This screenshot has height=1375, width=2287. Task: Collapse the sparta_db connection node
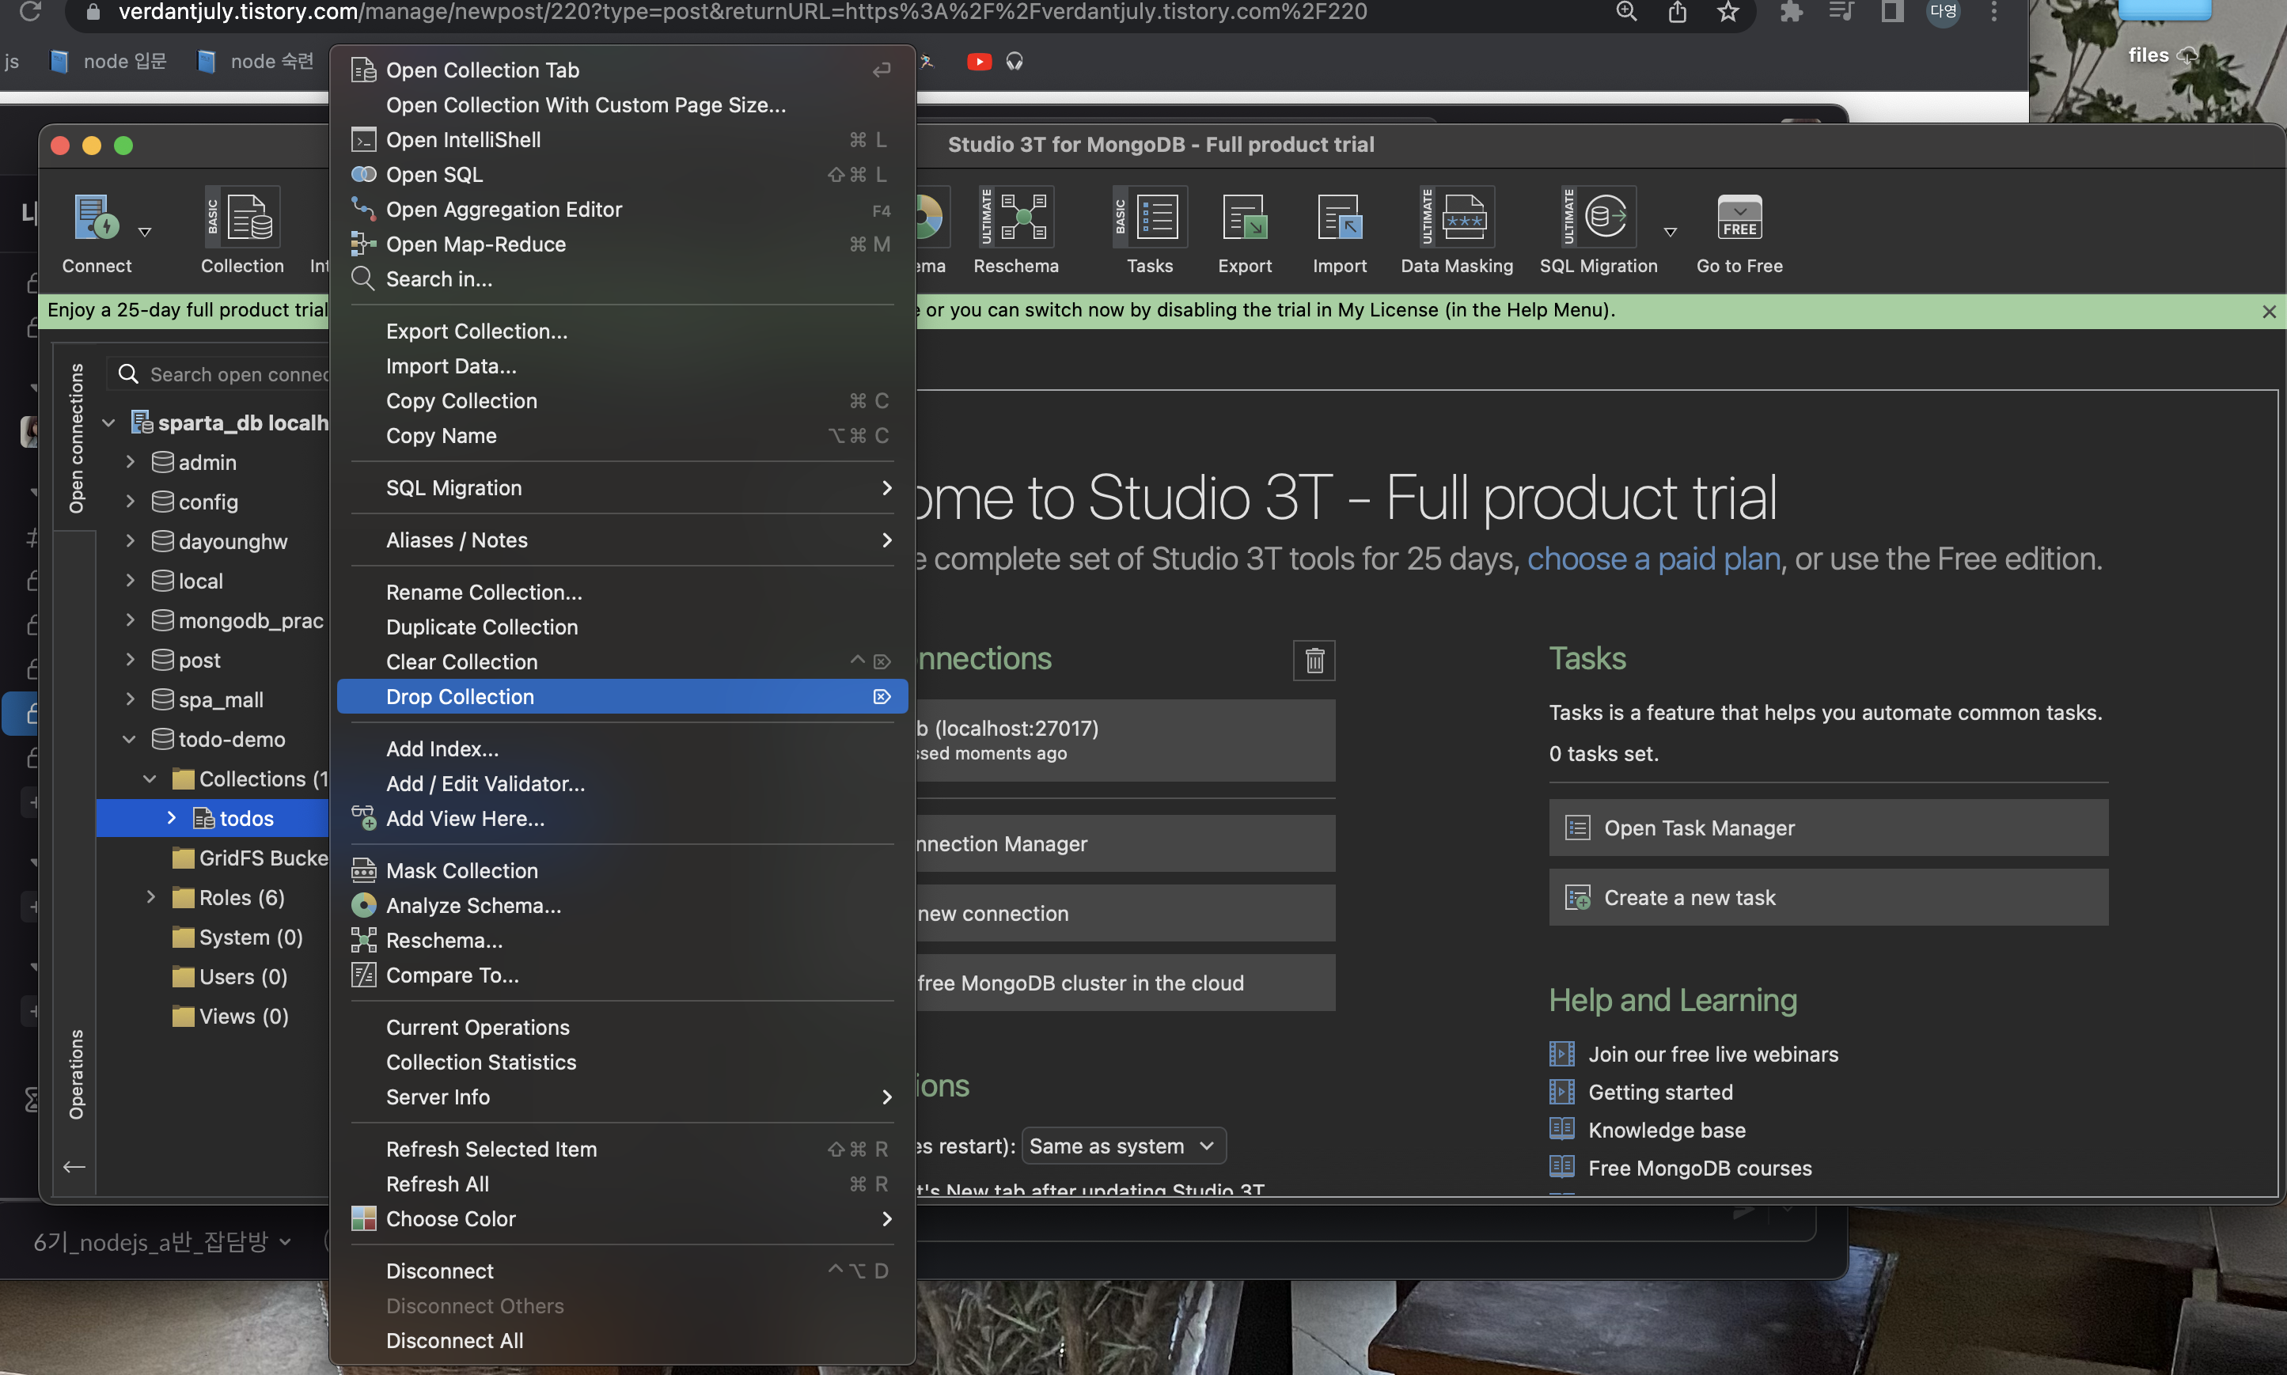point(108,422)
